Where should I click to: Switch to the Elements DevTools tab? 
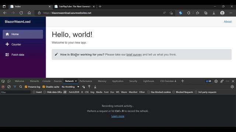click(x=34, y=81)
